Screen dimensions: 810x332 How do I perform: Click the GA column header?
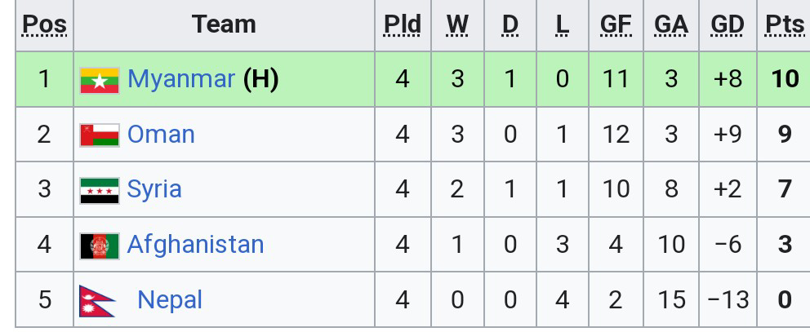pyautogui.click(x=670, y=25)
